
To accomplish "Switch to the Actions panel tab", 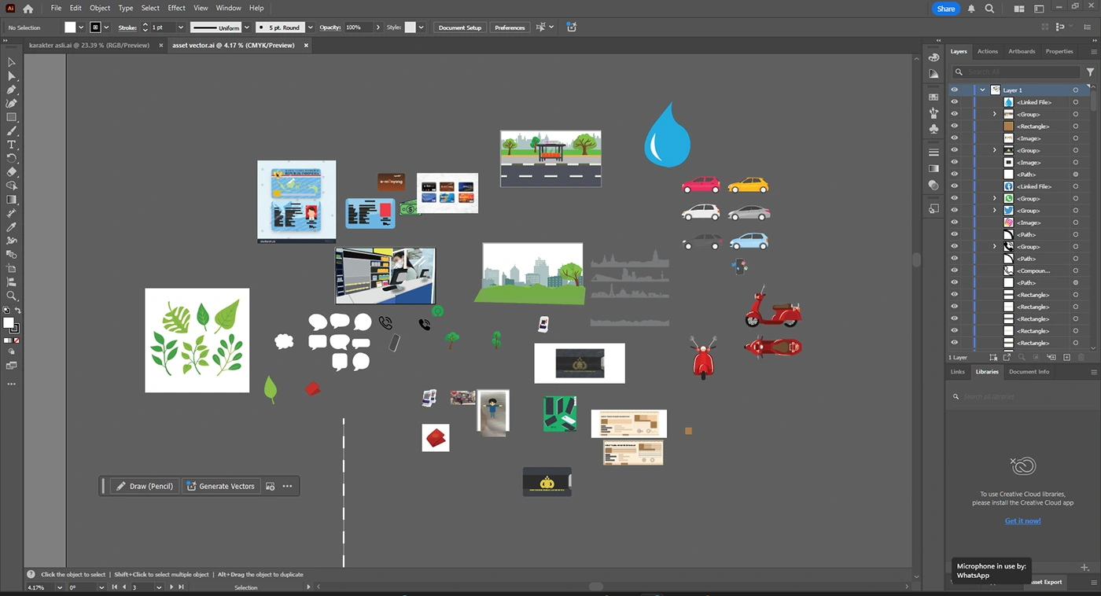I will point(987,52).
